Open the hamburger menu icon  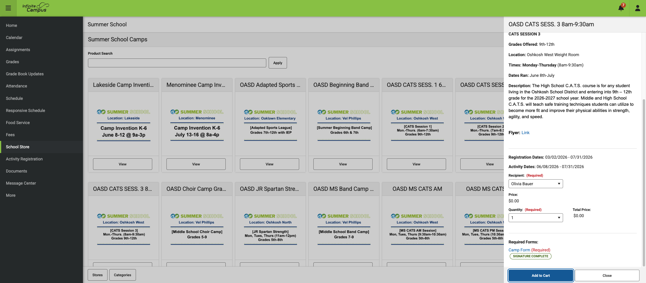click(x=8, y=8)
